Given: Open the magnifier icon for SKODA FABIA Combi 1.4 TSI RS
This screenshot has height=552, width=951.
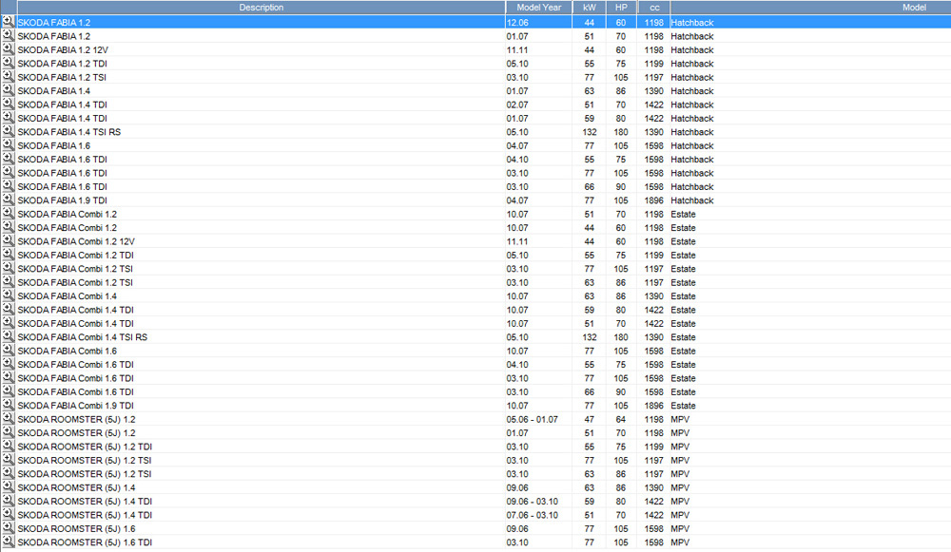Looking at the screenshot, I should 8,336.
